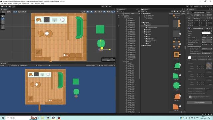Select the Hand view tool in Scene
Viewport: 213px width, 120px height.
tap(3, 16)
